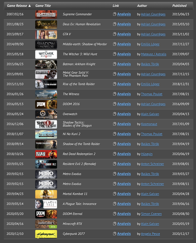This screenshot has width=196, height=243.
Task: Click the Minecraft RTX thumbnail
Action: 46,224
